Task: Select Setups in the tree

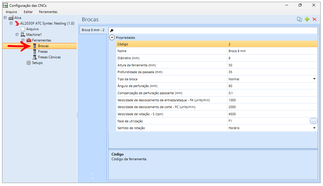Action: click(37, 63)
